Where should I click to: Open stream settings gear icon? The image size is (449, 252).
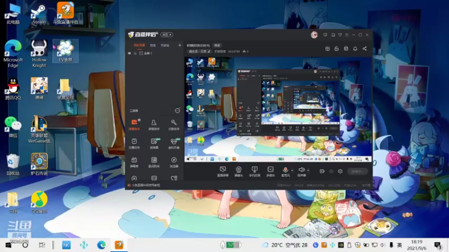[340, 171]
